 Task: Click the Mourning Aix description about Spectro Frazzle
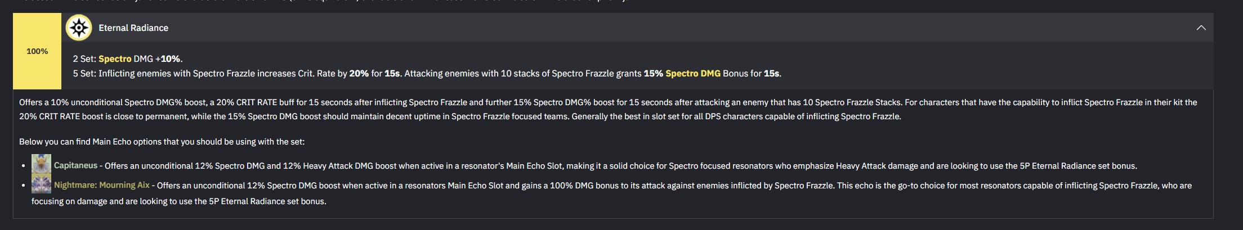click(611, 193)
